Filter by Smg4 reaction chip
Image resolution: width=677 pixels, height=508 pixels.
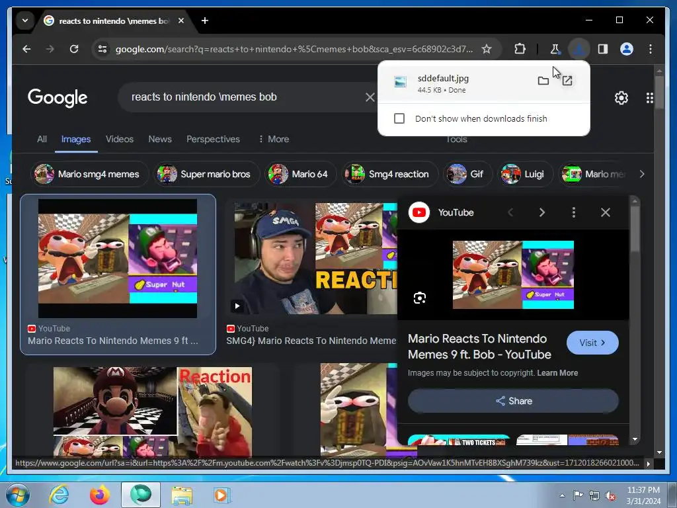(x=390, y=174)
